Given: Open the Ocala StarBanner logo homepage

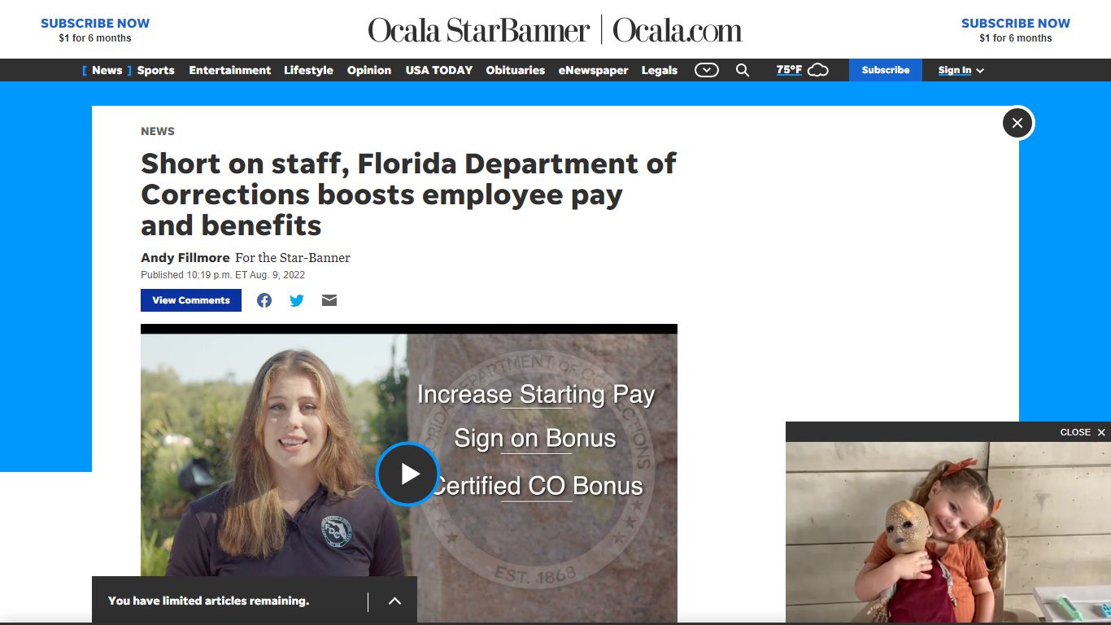Looking at the screenshot, I should click(555, 30).
